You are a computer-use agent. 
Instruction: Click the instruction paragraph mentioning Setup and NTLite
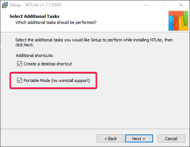pos(94,42)
